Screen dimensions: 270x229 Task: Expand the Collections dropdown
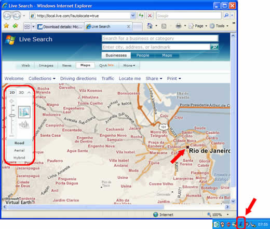[x=42, y=79]
